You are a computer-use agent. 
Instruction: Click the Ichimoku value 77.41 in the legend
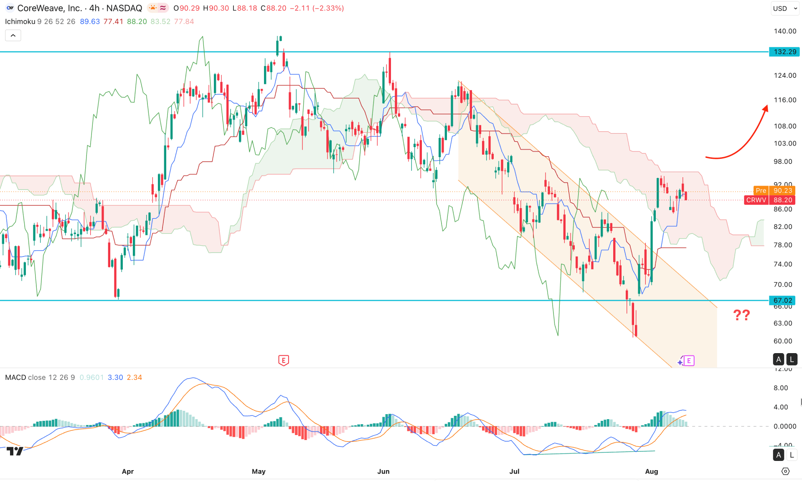point(113,21)
